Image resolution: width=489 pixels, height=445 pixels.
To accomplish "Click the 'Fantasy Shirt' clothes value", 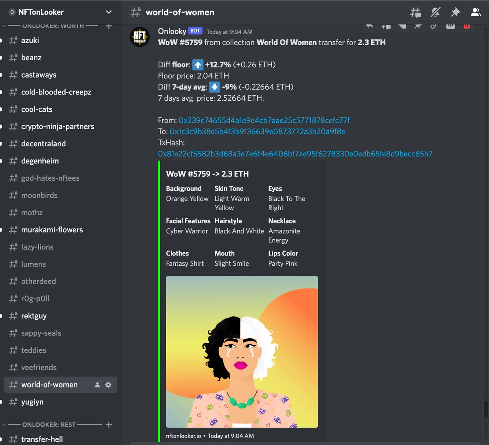I will pos(185,264).
